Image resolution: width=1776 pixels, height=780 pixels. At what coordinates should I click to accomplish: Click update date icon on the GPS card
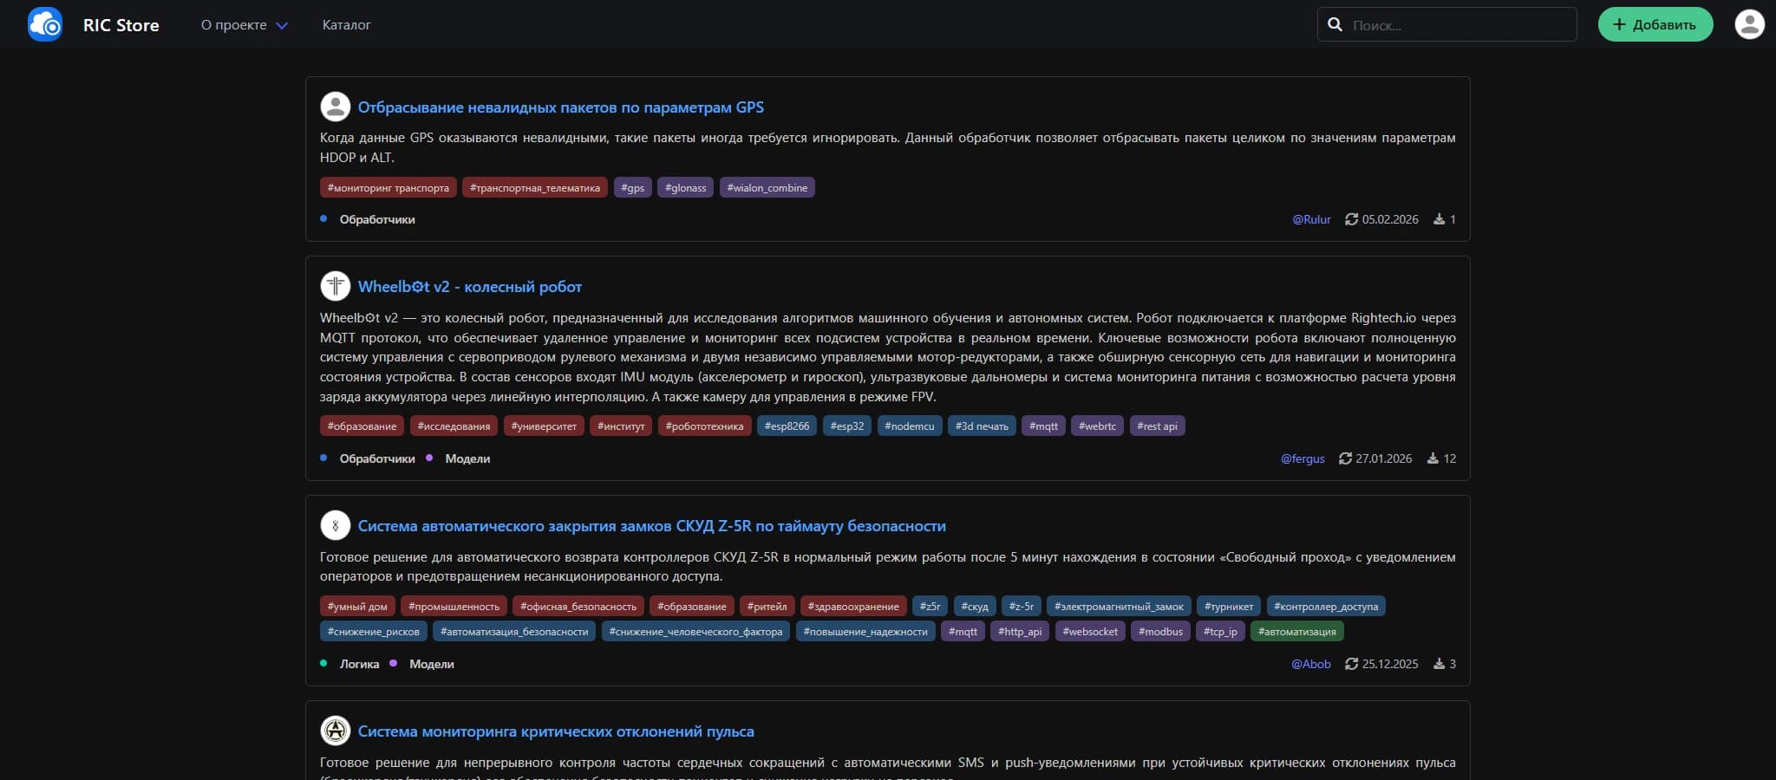pos(1351,219)
